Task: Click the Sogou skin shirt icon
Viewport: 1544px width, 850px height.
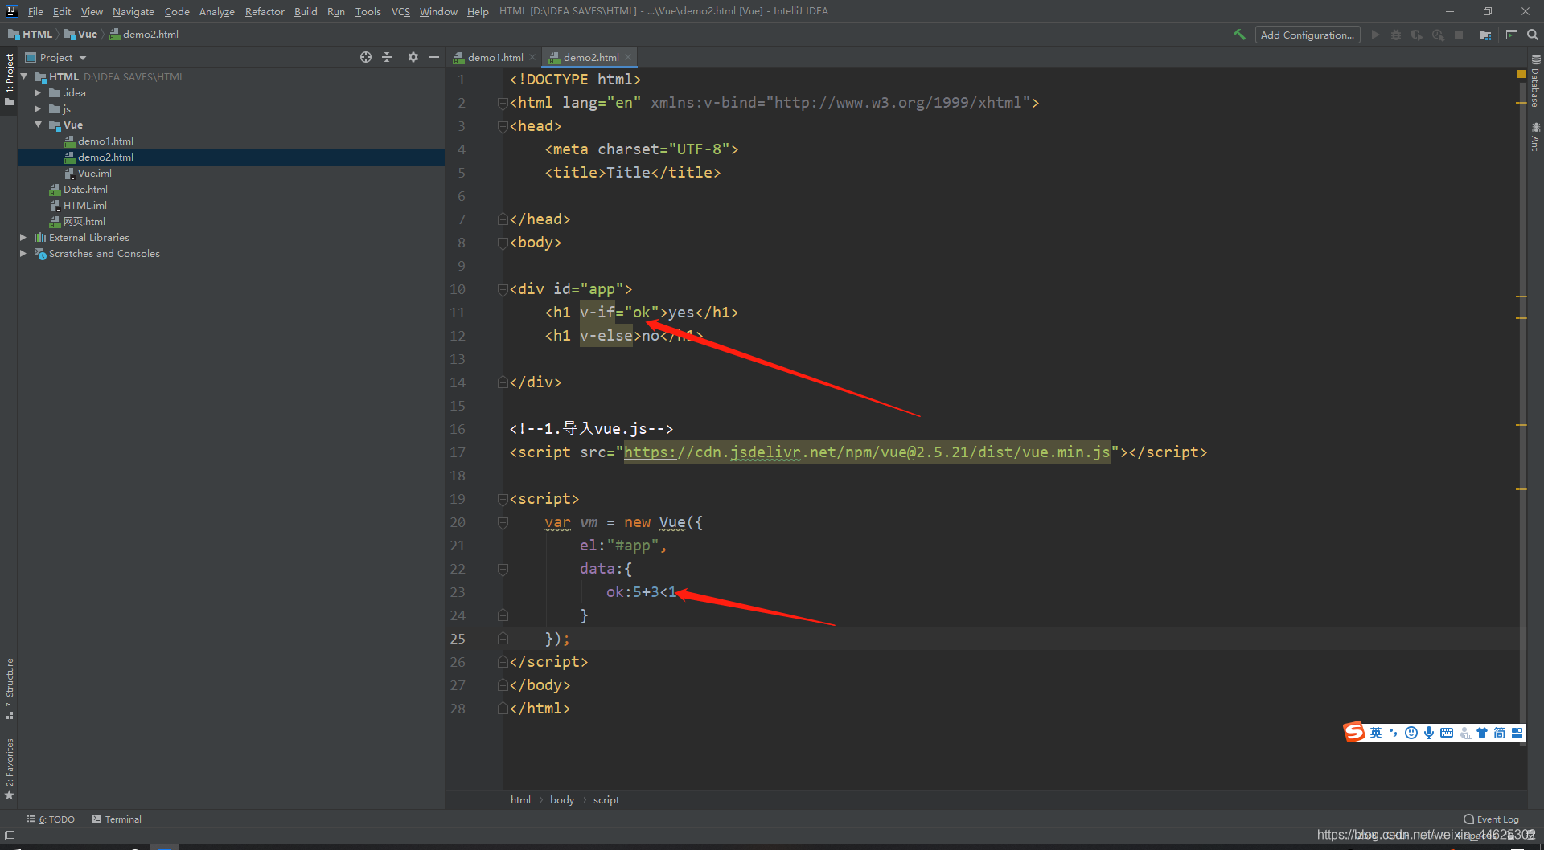Action: 1482,733
